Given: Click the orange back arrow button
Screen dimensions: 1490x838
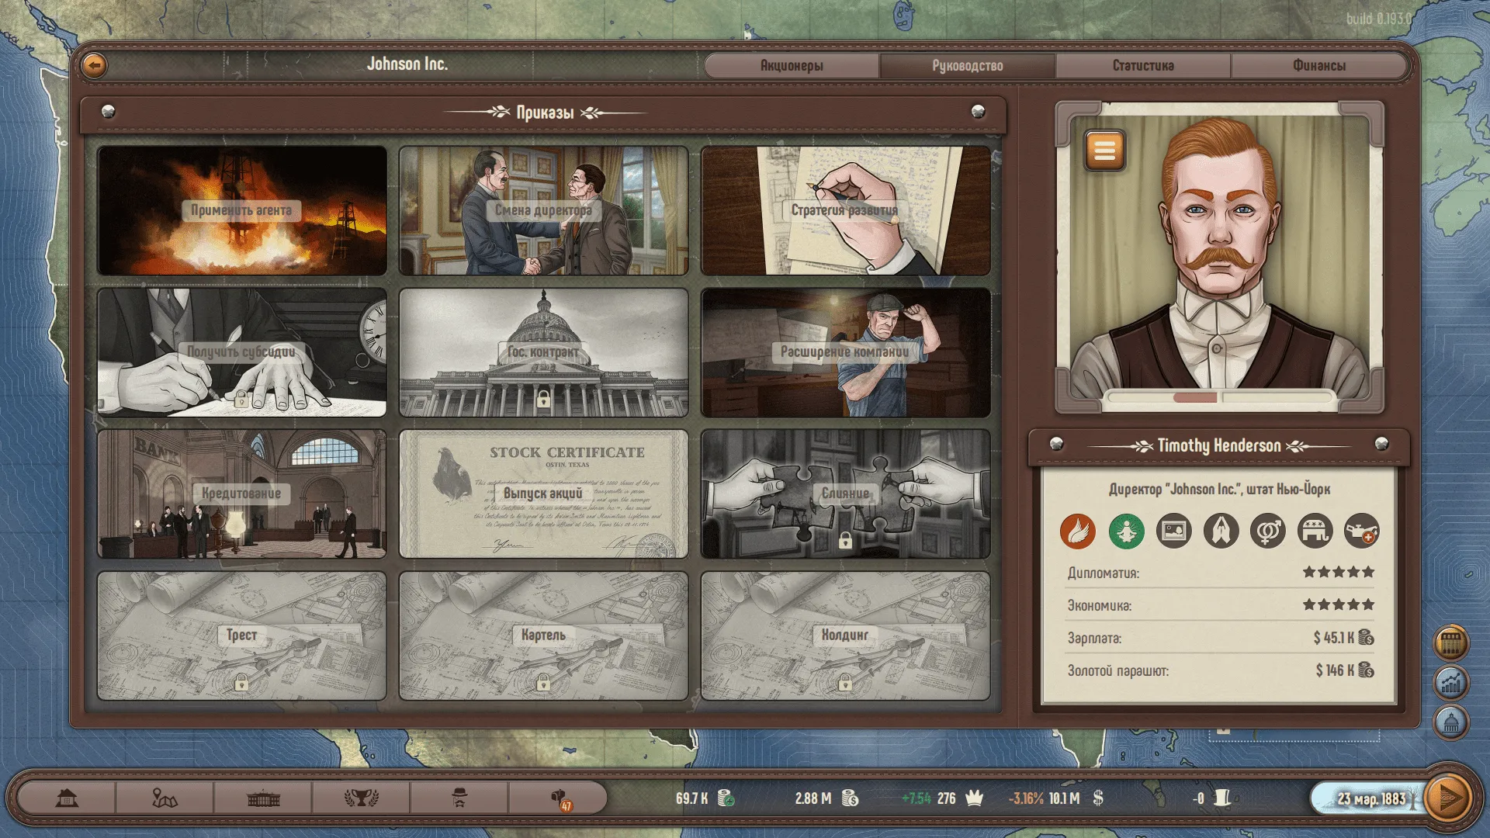Looking at the screenshot, I should (95, 65).
